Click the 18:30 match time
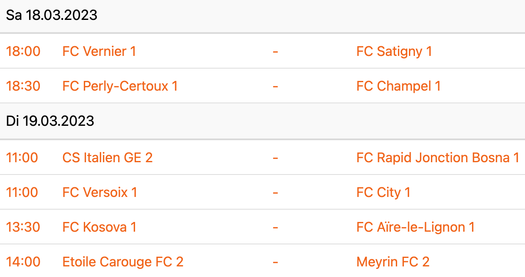The image size is (525, 277). coord(23,86)
